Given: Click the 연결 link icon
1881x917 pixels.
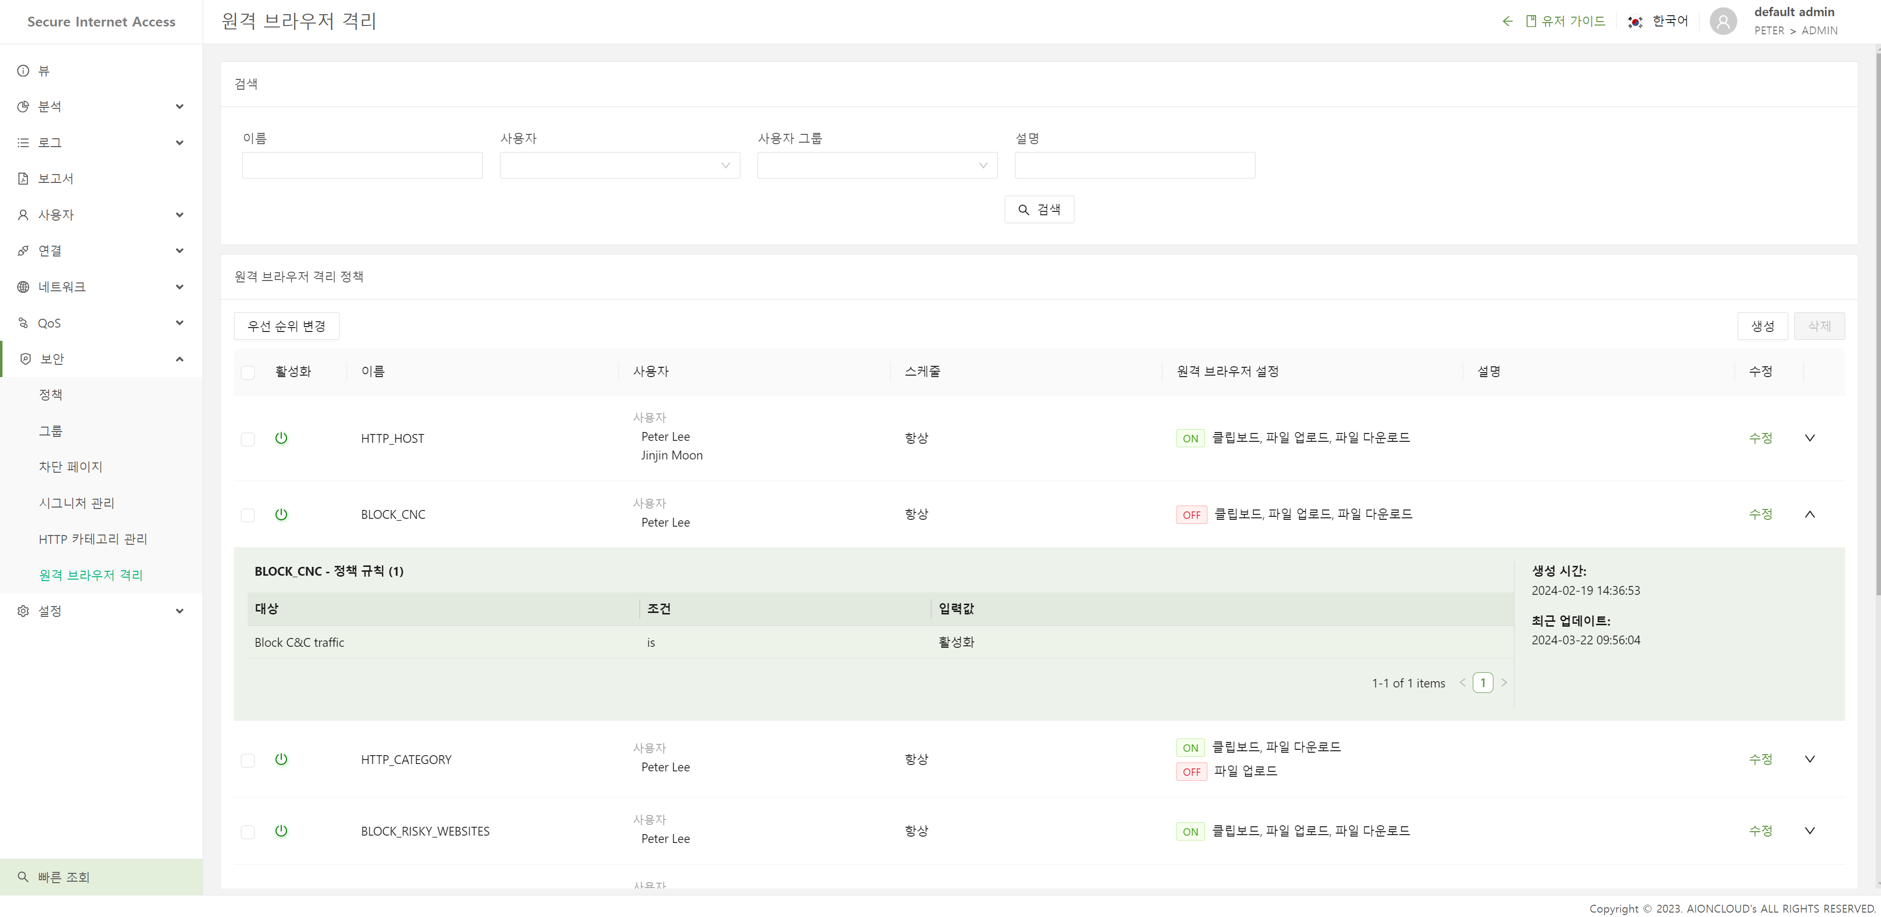Looking at the screenshot, I should (x=24, y=251).
